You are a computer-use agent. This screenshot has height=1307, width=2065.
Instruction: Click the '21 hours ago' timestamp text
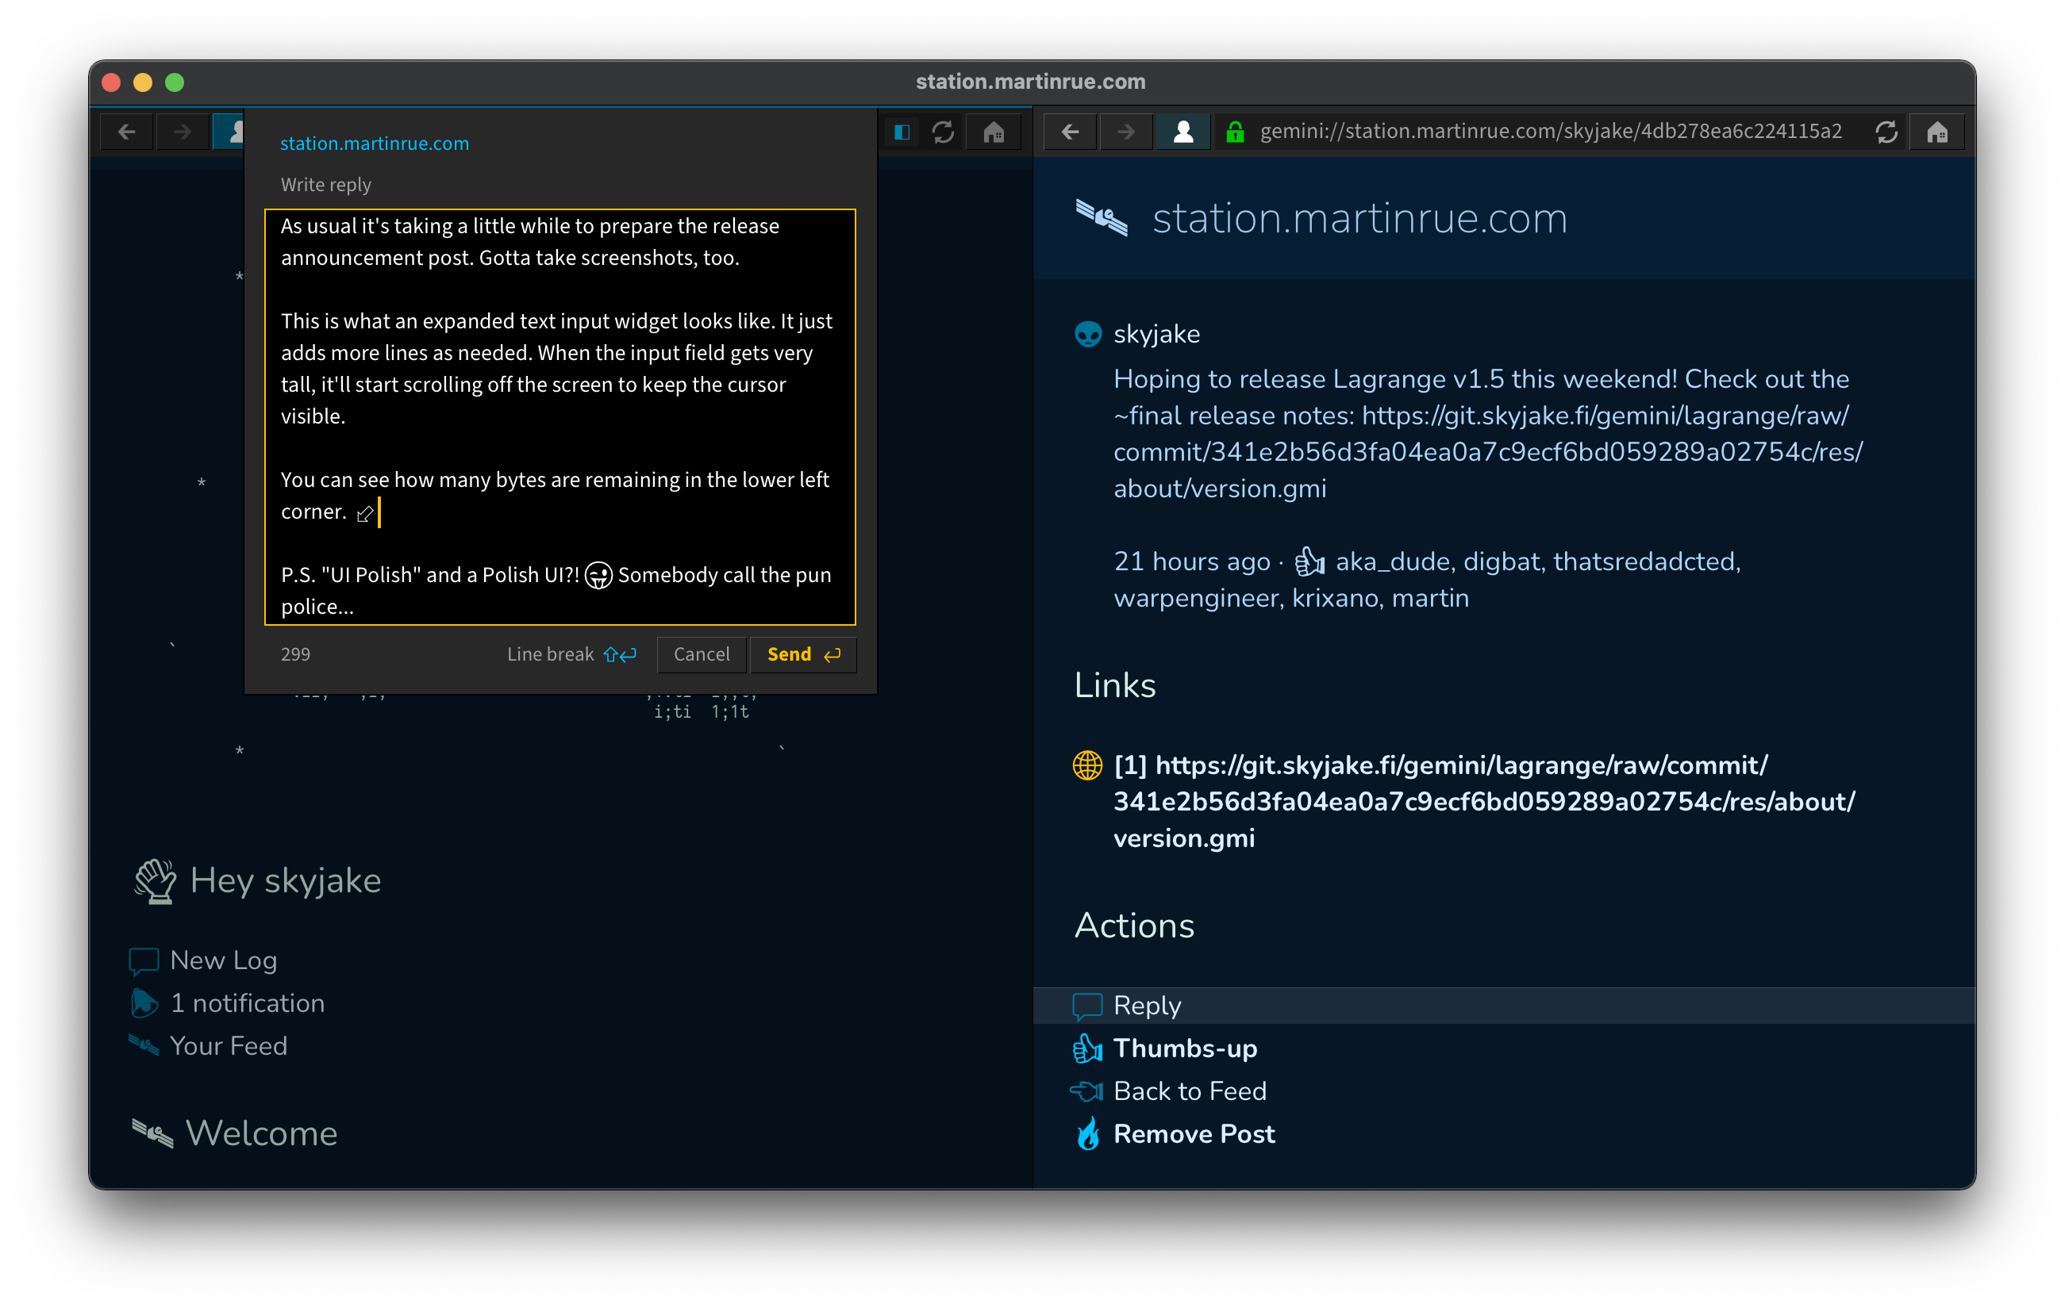point(1191,562)
